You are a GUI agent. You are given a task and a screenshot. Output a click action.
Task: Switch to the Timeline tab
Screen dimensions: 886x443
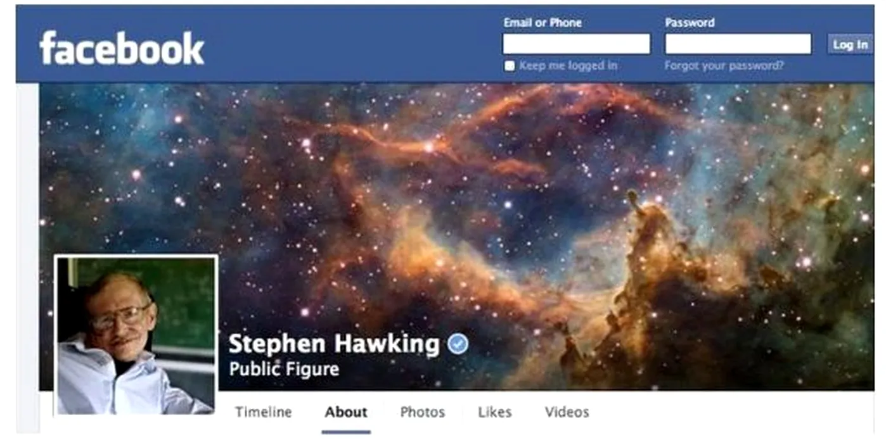264,412
